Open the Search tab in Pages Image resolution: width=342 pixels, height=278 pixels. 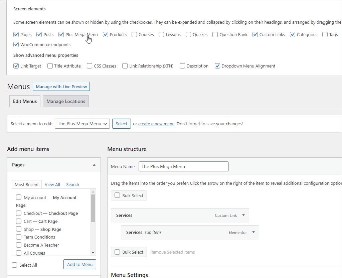tap(72, 184)
